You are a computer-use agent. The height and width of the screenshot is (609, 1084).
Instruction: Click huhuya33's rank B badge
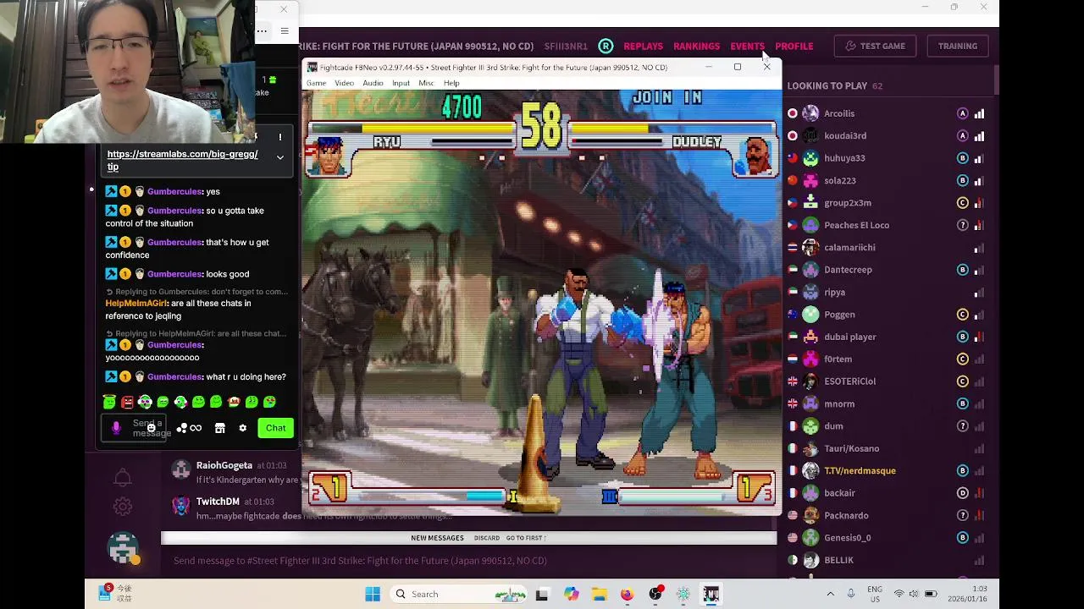962,158
